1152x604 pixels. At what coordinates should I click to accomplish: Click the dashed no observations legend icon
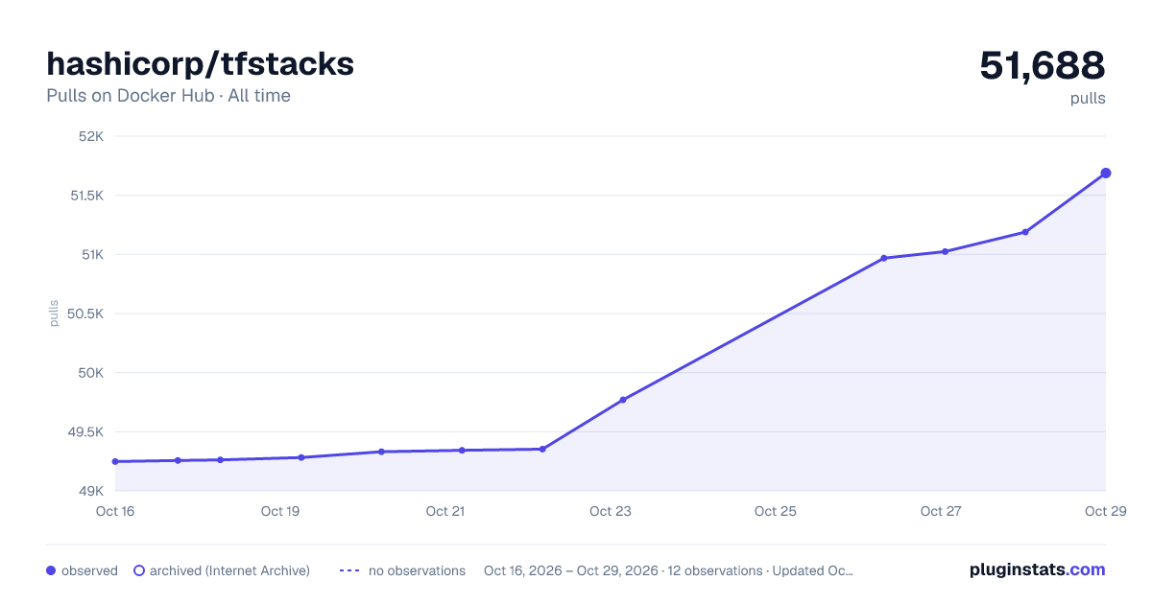[349, 570]
